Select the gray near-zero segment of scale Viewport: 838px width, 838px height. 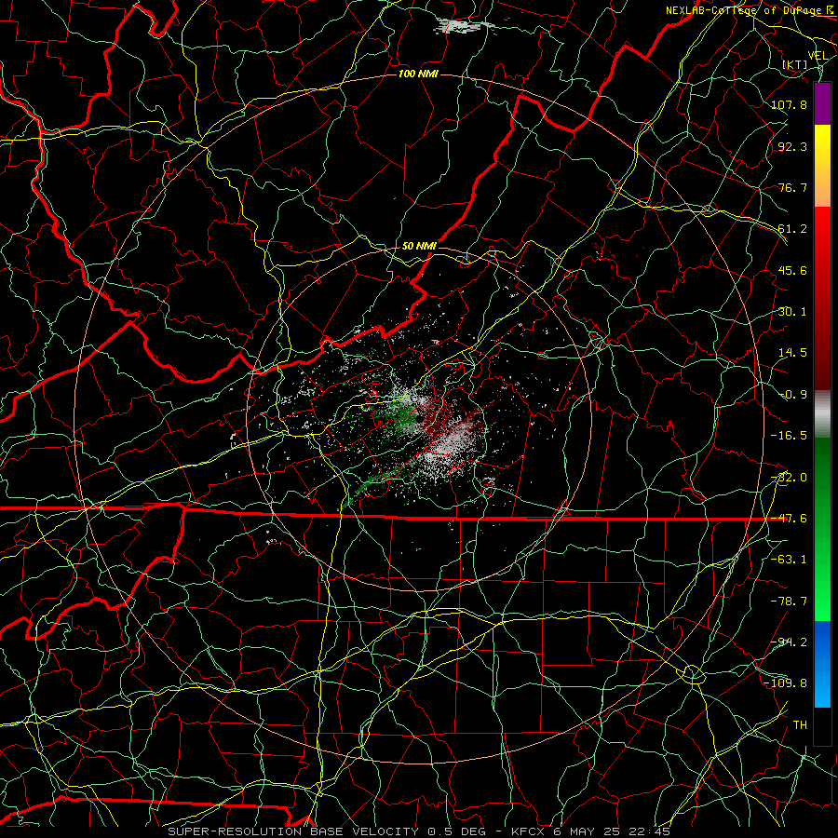[x=822, y=414]
